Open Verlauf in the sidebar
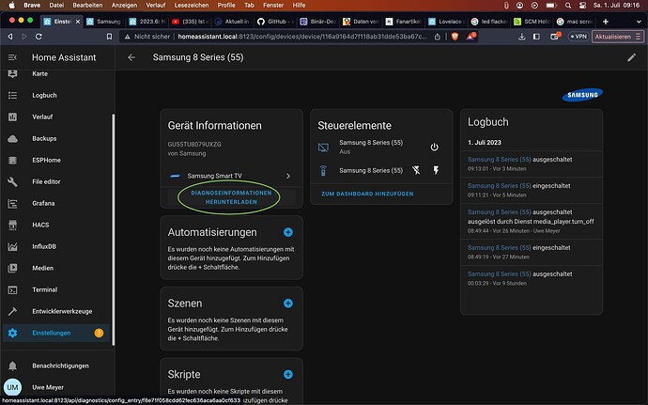Image resolution: width=648 pixels, height=405 pixels. tap(55, 117)
